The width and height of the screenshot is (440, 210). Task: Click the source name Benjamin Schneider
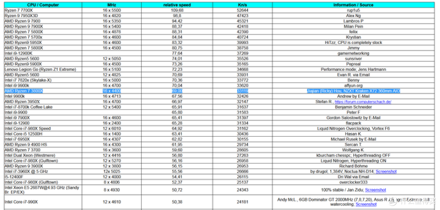(353, 107)
